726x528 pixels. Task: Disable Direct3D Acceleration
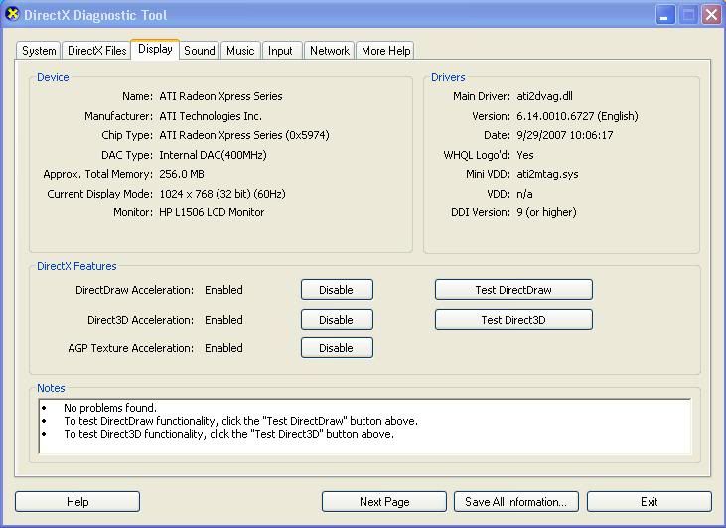coord(337,320)
